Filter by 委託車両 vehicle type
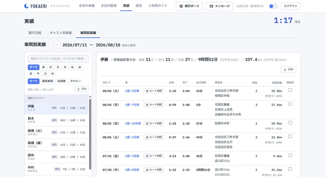Image resolution: width=325 pixels, height=177 pixels. pos(48,81)
